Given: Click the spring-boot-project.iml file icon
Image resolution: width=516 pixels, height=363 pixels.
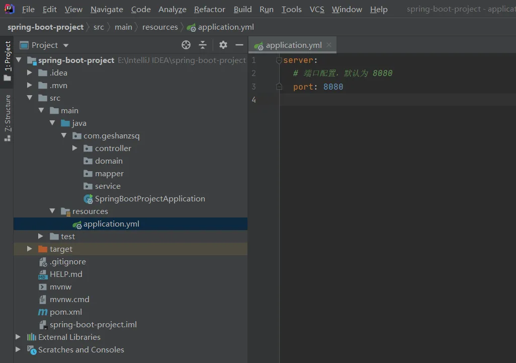Looking at the screenshot, I should (43, 325).
